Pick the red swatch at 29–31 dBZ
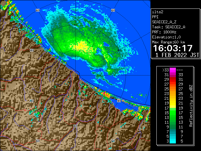201x151 pixels. (173, 80)
